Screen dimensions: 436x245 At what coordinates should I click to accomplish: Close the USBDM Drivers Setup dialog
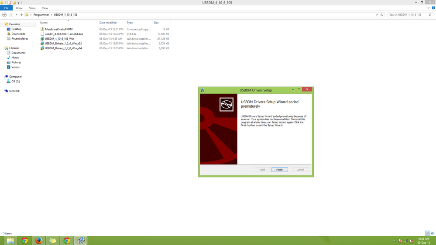tap(307, 89)
